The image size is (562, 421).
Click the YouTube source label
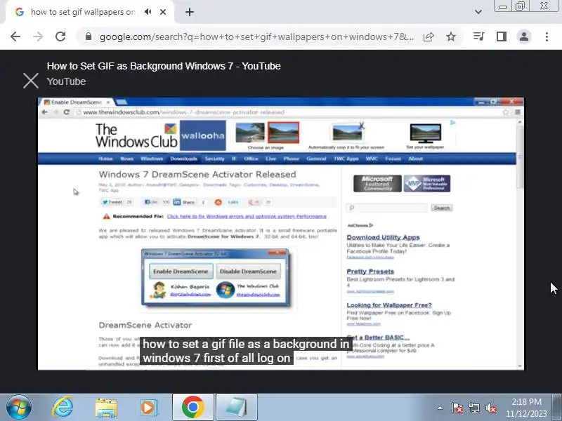tap(66, 81)
